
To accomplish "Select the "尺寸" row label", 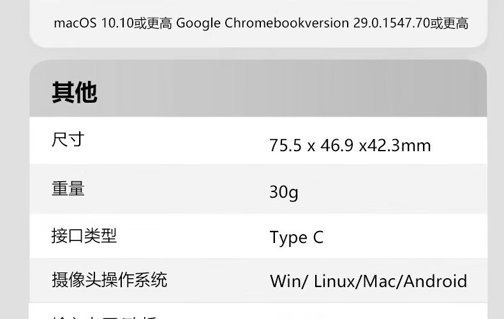I will [68, 139].
